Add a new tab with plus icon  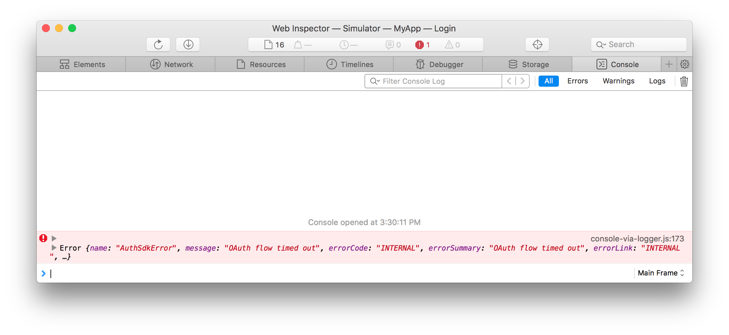point(669,64)
